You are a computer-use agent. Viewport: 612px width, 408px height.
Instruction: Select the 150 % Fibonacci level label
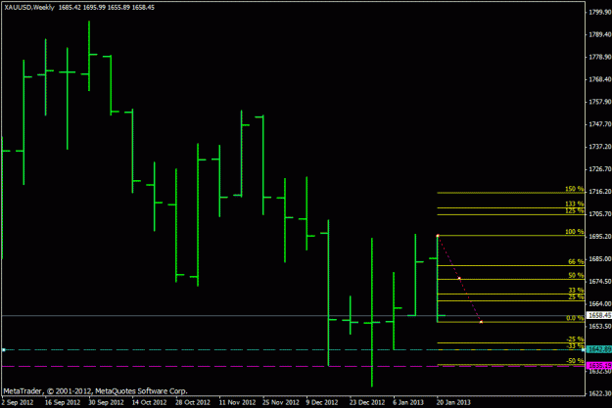[x=574, y=189]
